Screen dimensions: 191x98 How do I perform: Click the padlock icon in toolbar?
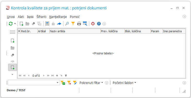click(x=53, y=24)
